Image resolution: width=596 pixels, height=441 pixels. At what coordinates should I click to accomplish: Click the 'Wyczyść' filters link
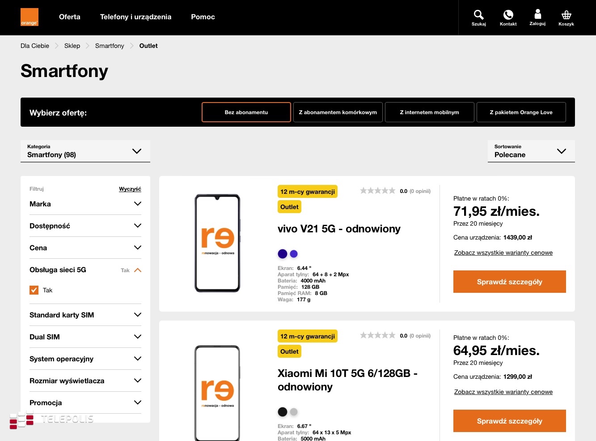[x=130, y=189]
